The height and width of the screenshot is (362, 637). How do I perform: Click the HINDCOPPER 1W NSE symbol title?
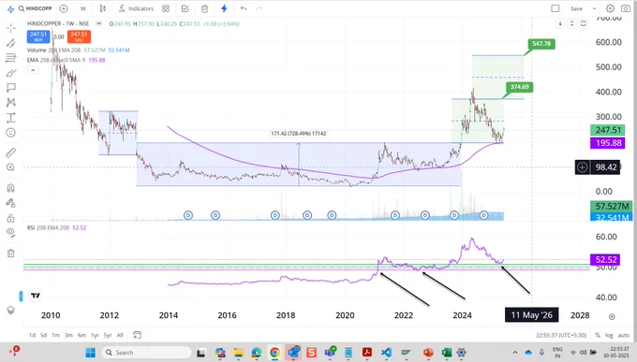tap(58, 23)
